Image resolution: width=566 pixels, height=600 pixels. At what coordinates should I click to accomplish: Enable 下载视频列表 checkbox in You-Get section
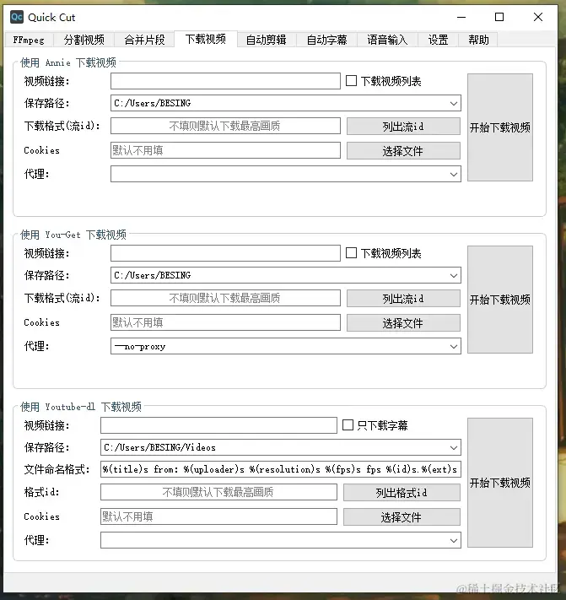(x=351, y=253)
